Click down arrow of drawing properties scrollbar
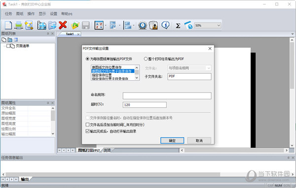This screenshot has height=188, width=296. click(x=53, y=133)
